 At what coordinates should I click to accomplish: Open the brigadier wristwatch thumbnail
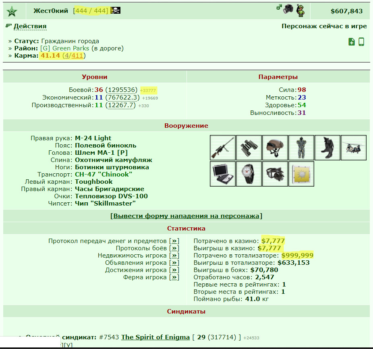[249, 174]
